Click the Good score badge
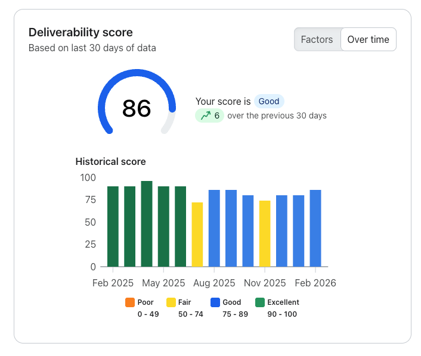Image resolution: width=421 pixels, height=356 pixels. coord(269,101)
